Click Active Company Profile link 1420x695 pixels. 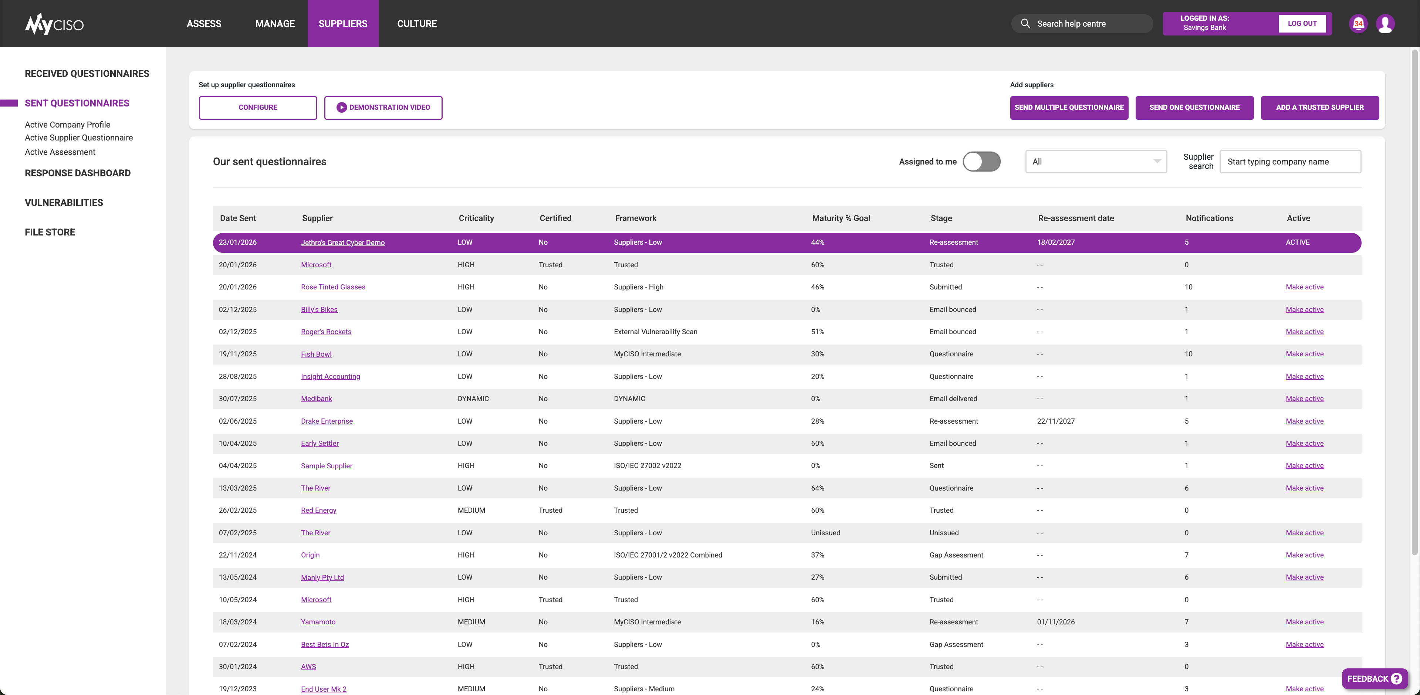pyautogui.click(x=67, y=125)
